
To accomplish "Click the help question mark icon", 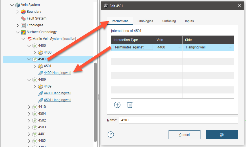I will tap(111, 135).
